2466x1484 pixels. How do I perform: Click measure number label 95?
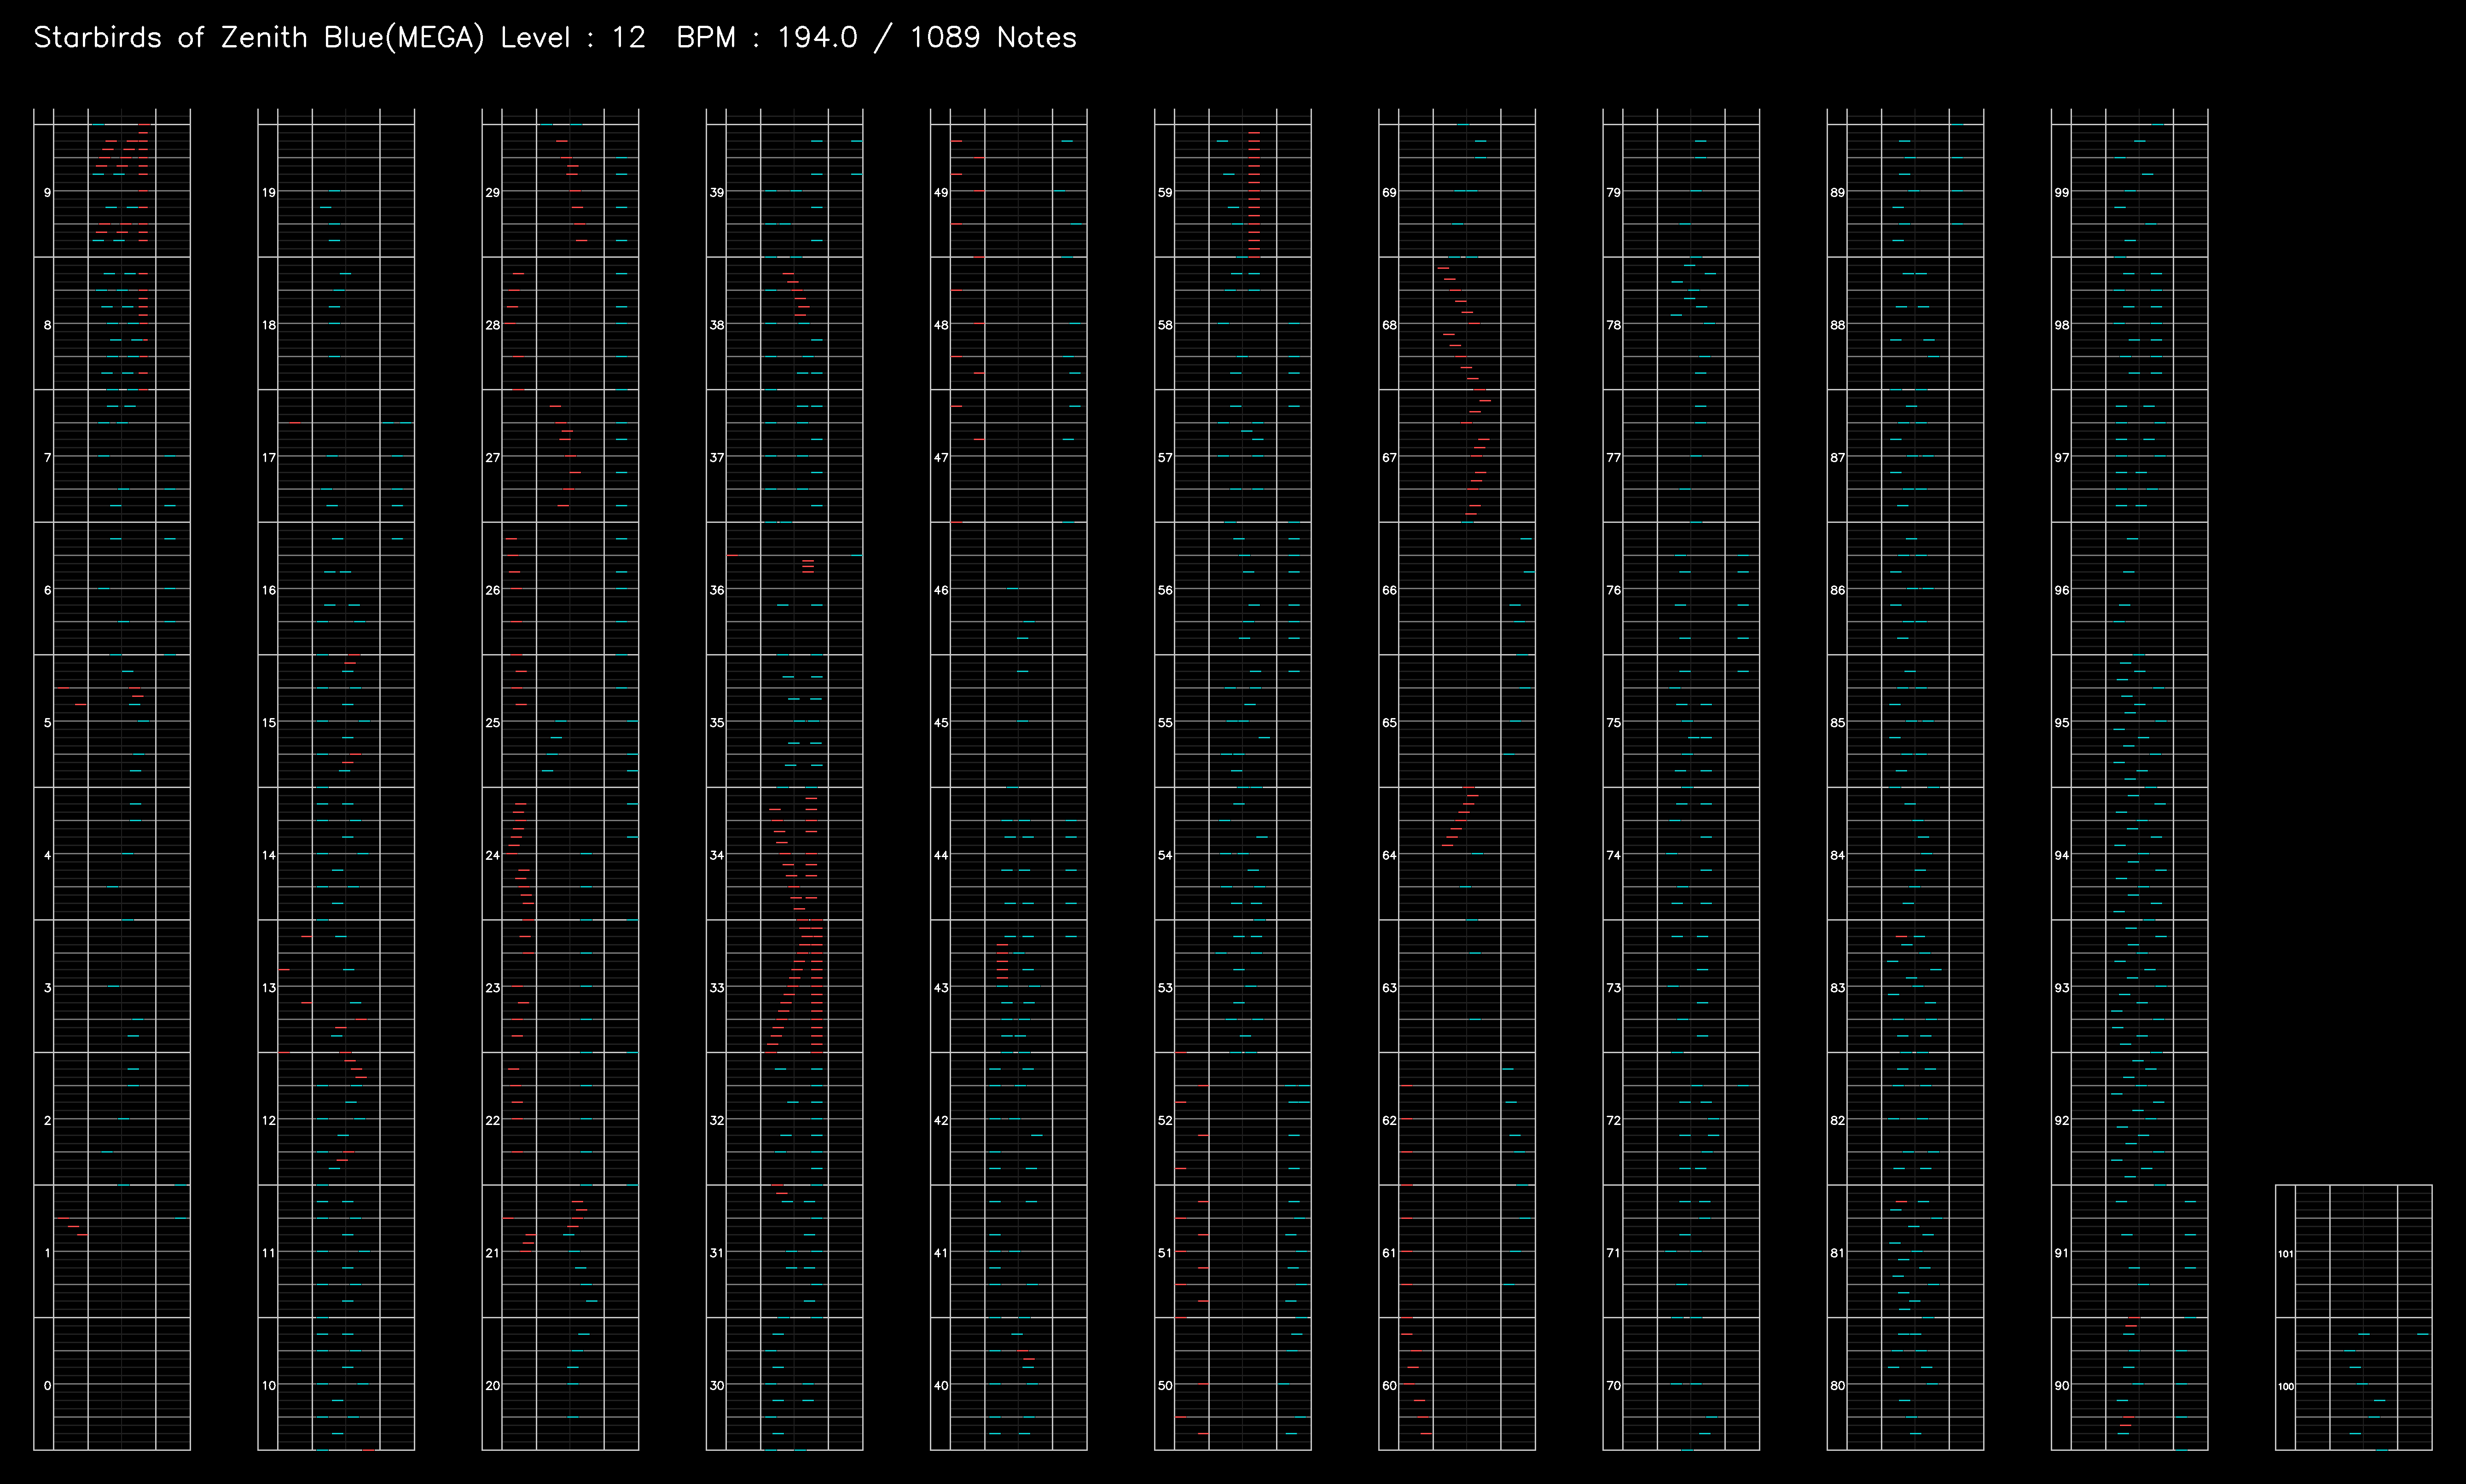point(2061,723)
